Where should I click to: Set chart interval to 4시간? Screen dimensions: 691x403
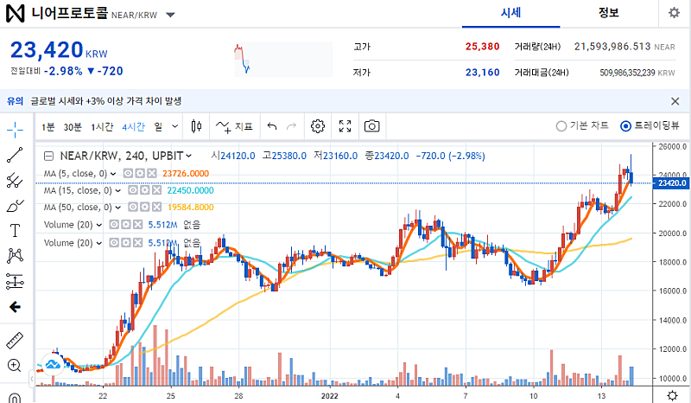[134, 127]
